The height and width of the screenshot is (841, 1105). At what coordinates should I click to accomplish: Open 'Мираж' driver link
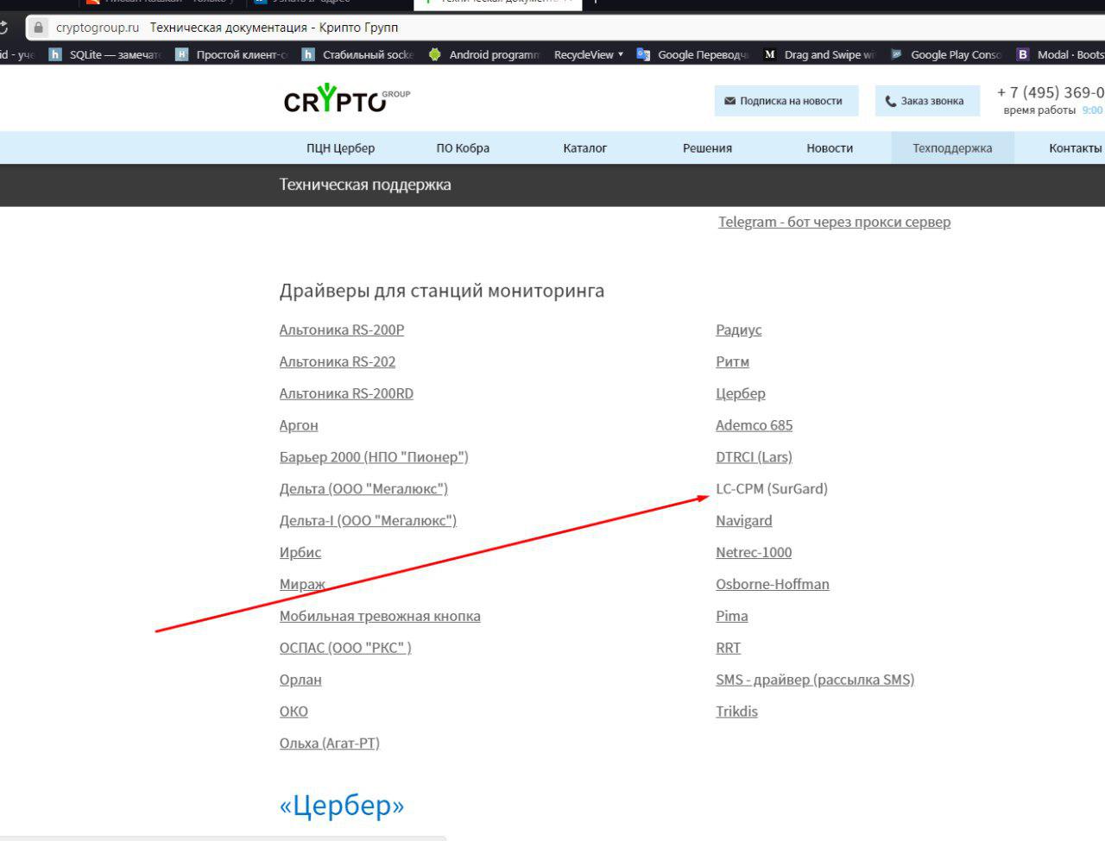click(302, 584)
